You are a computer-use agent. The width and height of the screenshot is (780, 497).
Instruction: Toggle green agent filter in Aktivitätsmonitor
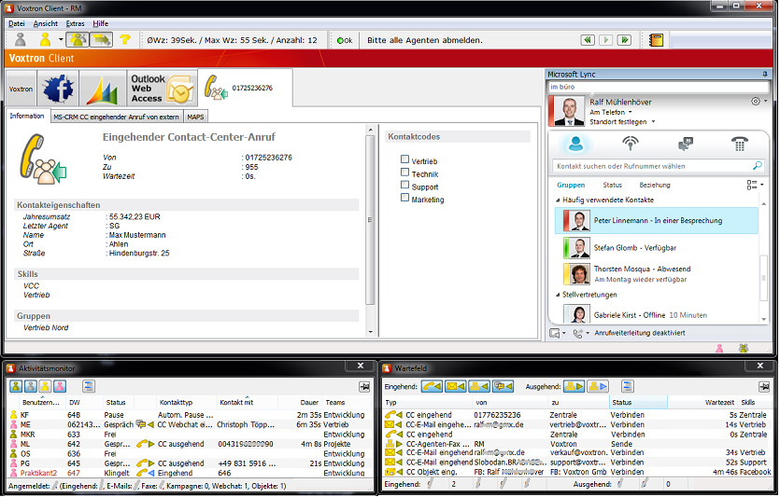coord(16,386)
